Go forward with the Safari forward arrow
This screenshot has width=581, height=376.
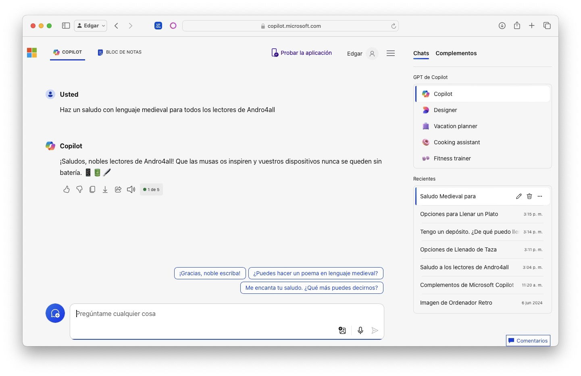[130, 26]
